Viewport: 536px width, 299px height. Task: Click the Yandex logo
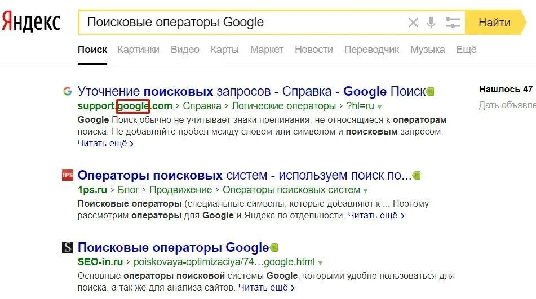31,22
